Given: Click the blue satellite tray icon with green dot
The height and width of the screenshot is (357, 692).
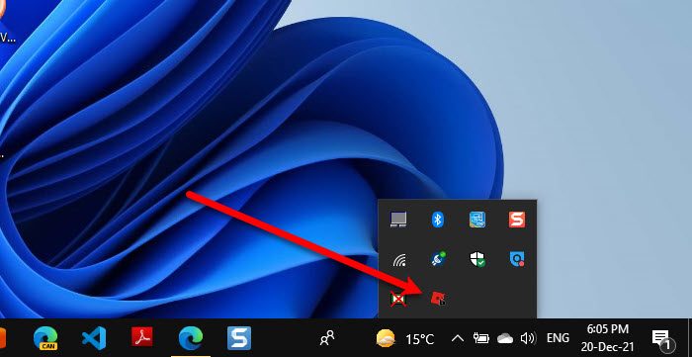Looking at the screenshot, I should click(437, 259).
